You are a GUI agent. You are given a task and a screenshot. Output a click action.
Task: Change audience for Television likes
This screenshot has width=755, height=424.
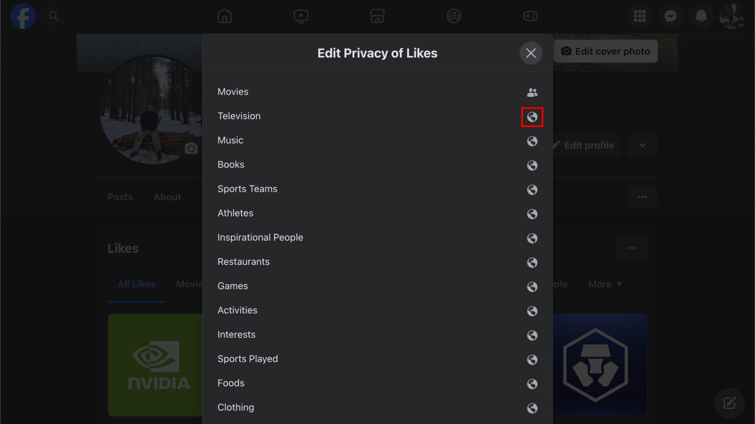pos(532,117)
